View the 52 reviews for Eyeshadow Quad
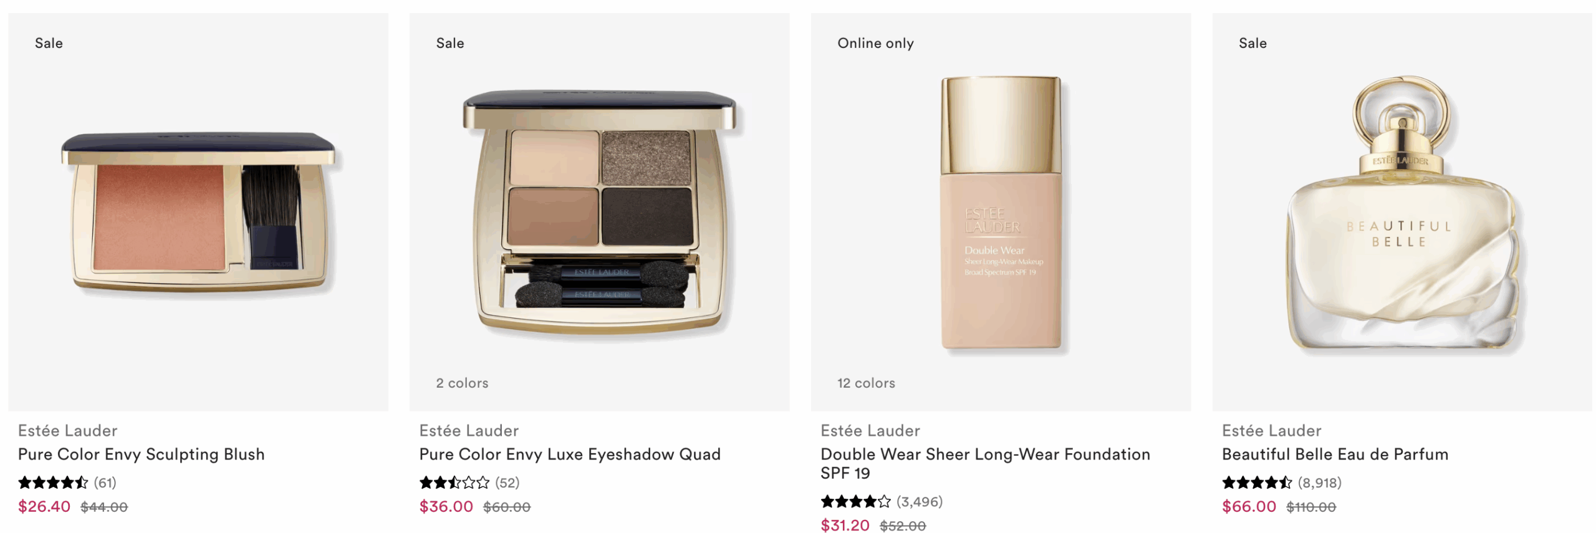Viewport: 1596px width, 533px height. [507, 483]
